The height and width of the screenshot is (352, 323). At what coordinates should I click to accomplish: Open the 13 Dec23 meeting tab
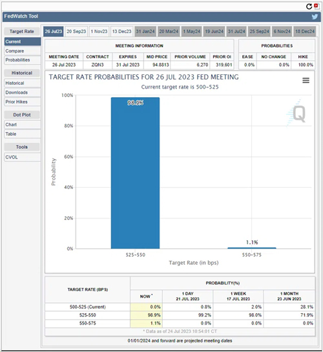[121, 32]
